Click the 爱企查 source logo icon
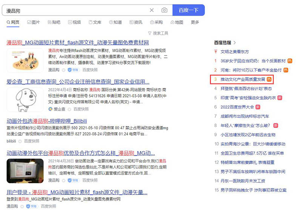This screenshot has height=210, width=302. point(50,109)
